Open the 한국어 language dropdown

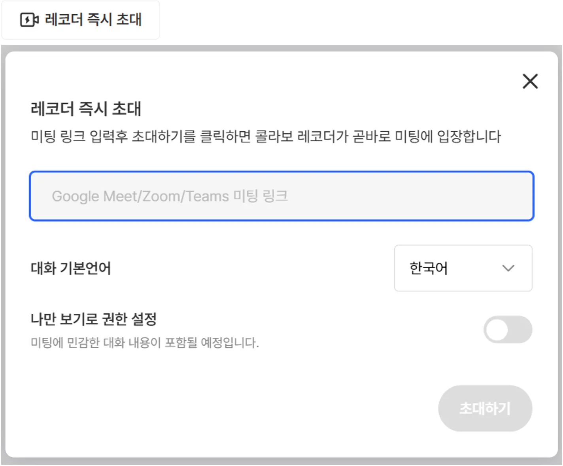click(x=463, y=268)
